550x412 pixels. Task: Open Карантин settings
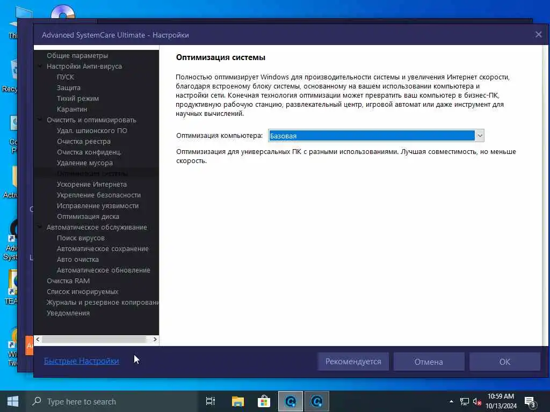[x=71, y=109]
